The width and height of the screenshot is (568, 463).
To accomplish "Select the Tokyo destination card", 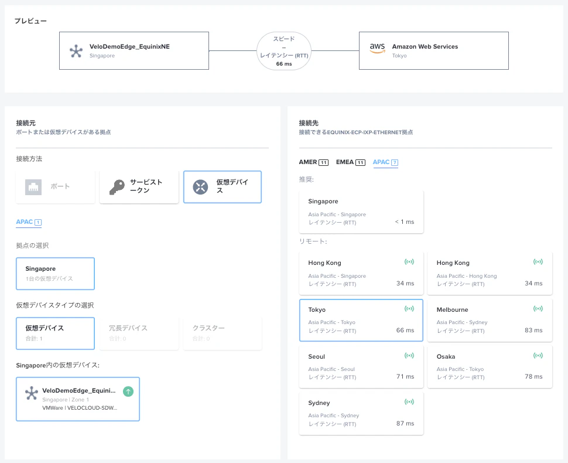I will [x=361, y=321].
